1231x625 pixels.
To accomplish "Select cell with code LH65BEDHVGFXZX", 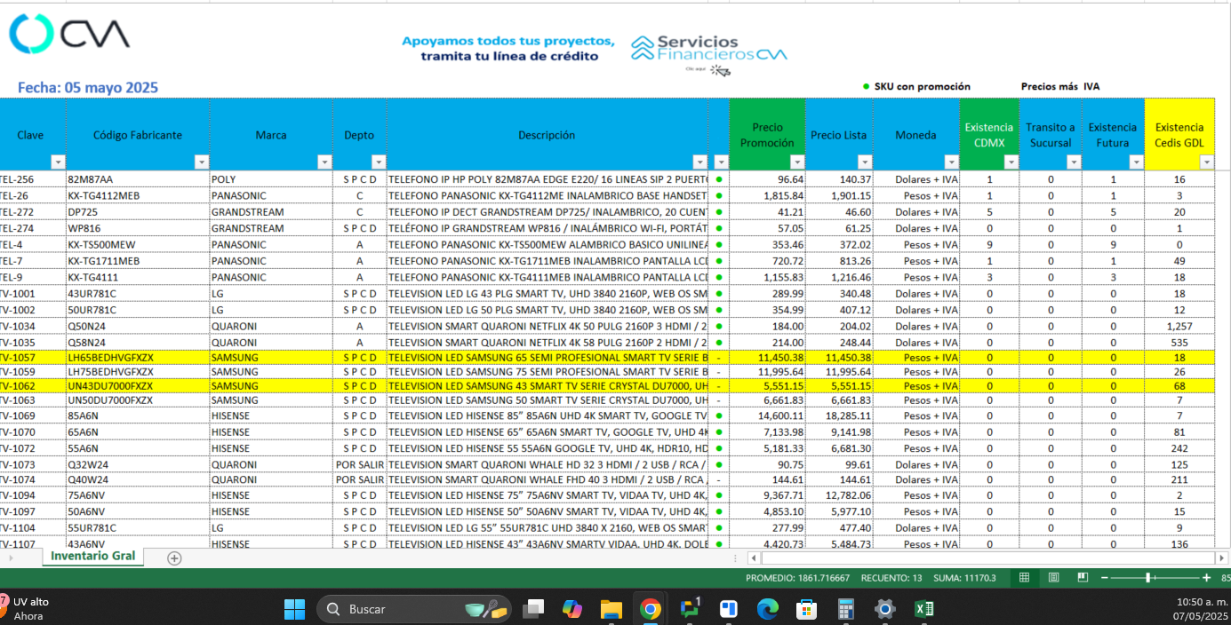I will click(x=138, y=358).
